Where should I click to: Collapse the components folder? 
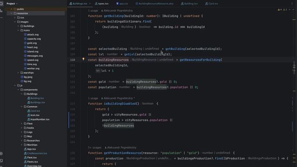coord(18,90)
